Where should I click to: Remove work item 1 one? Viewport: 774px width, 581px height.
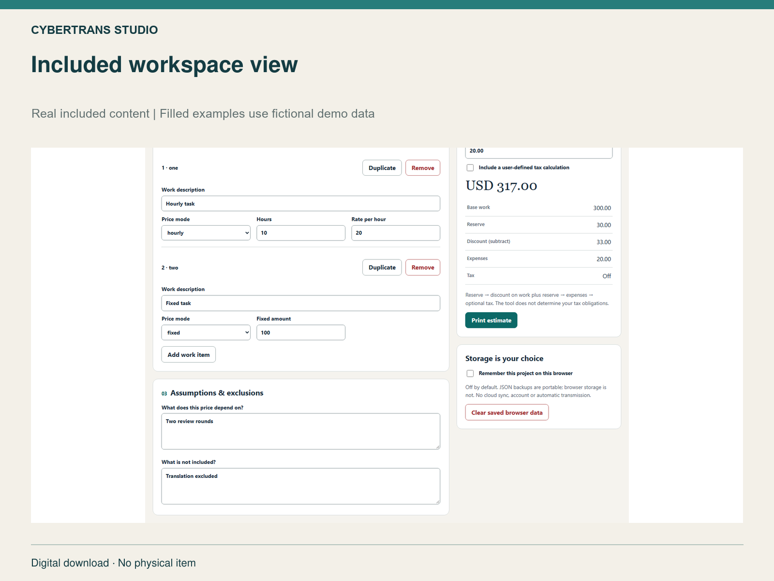(423, 168)
